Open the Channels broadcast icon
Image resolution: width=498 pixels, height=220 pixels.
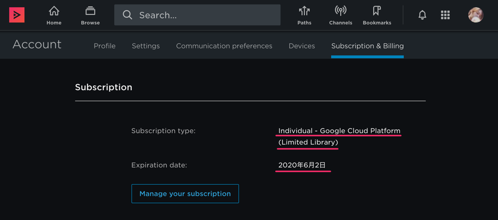pos(340,11)
